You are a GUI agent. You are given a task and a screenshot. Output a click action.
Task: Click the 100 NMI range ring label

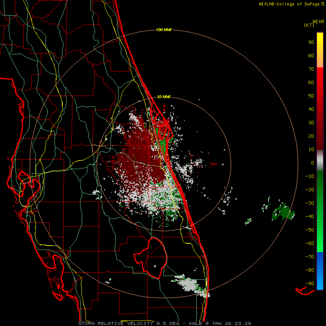click(x=164, y=30)
